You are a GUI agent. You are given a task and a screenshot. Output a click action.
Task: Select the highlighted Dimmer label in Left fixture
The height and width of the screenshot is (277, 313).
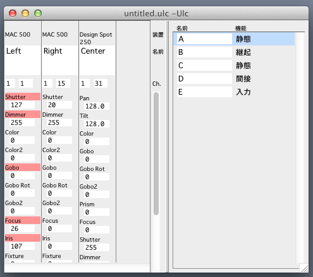point(23,114)
